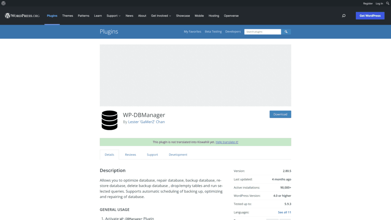Click the '4.0 or higher' value
Screen dimensions: 391x220
click(282, 196)
